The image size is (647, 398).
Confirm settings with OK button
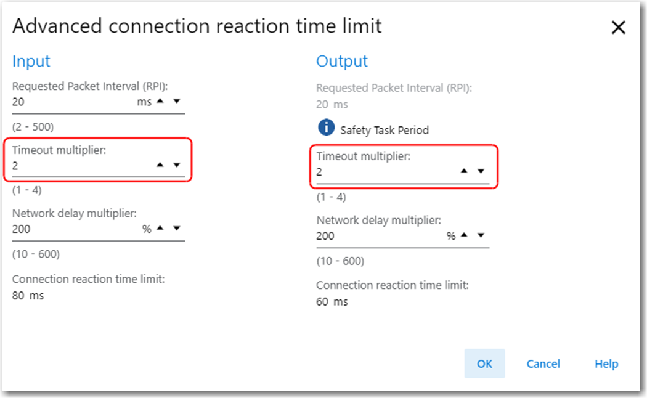coord(484,363)
